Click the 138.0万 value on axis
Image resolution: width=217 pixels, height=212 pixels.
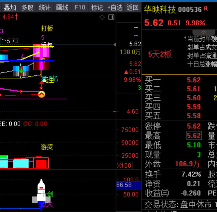130,52
